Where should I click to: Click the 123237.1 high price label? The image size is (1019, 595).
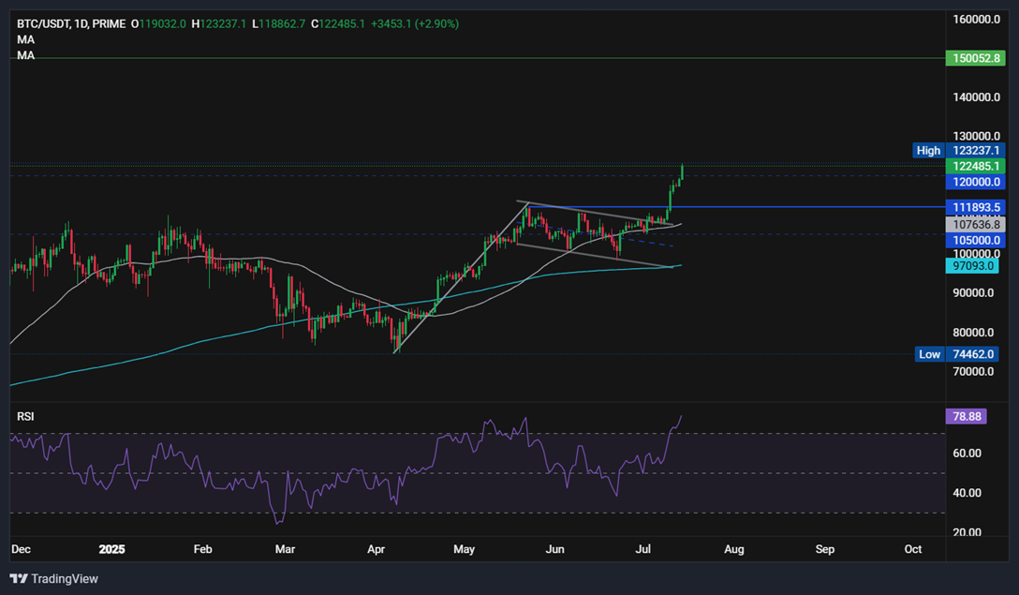click(x=976, y=151)
